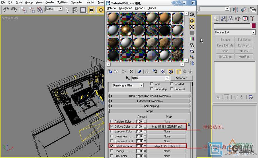Select the Move transform tool
Screen dimensions: 258x158
101,10
